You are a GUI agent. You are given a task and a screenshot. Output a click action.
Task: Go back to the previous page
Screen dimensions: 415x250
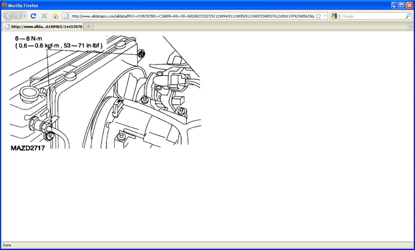click(8, 16)
